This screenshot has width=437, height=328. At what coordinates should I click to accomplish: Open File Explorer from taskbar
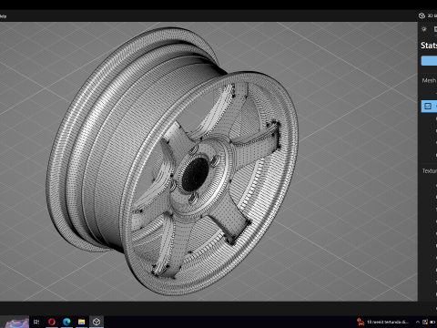point(82,322)
